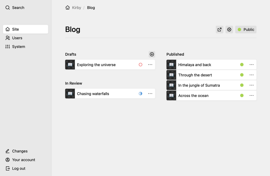Screen dimensions: 270x176
Task: Expand options menu for Through the desert
Action: tap(252, 75)
